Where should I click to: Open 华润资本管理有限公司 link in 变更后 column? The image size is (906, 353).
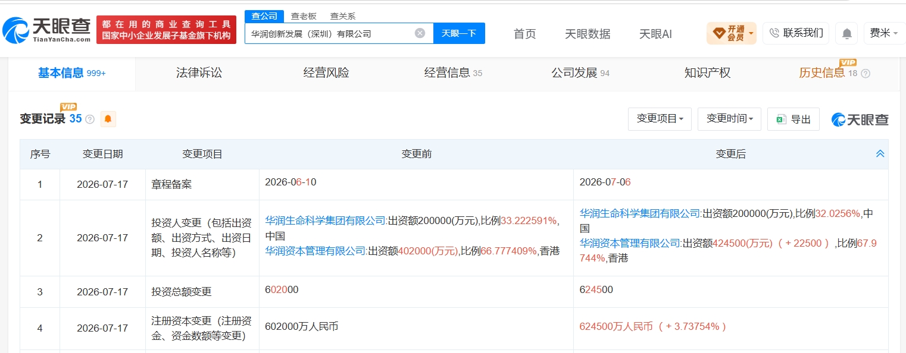click(630, 242)
